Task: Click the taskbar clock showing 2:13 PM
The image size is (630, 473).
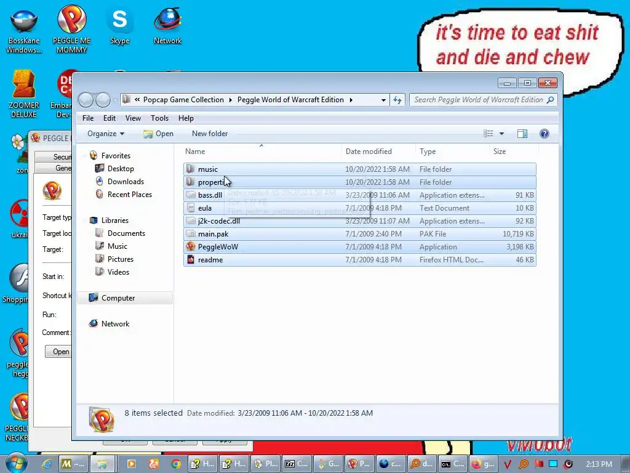Action: point(599,464)
